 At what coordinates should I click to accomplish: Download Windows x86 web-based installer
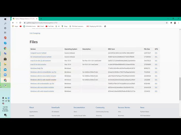pos(42,91)
